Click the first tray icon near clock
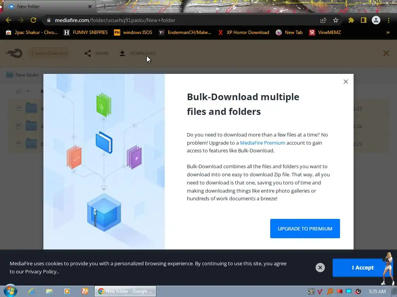Screen dimensions: 397x297 [x=311, y=292]
